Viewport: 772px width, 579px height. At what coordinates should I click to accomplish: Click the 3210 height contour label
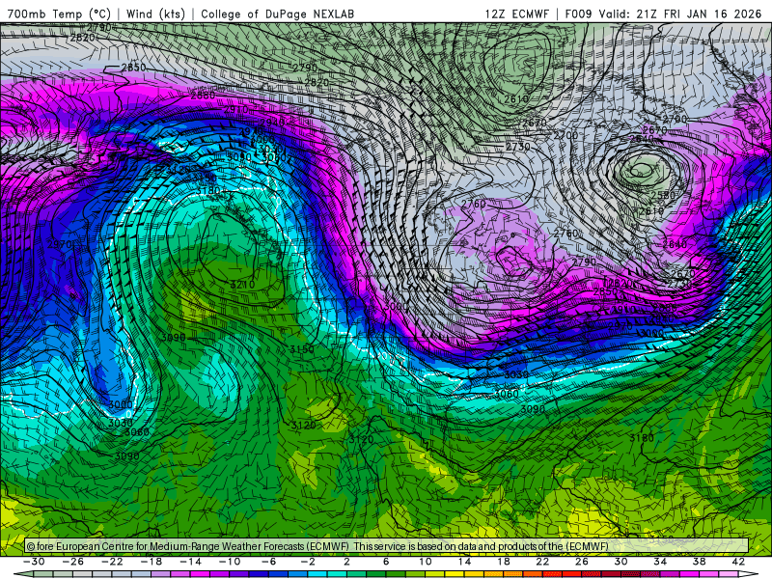[242, 284]
